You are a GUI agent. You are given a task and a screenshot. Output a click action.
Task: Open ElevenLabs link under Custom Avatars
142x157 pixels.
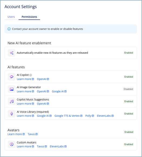tap(58, 146)
